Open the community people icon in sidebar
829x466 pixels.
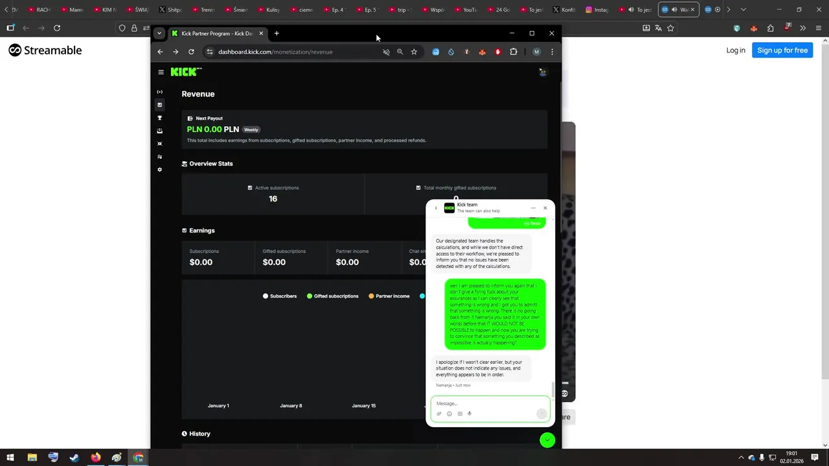pos(159,157)
